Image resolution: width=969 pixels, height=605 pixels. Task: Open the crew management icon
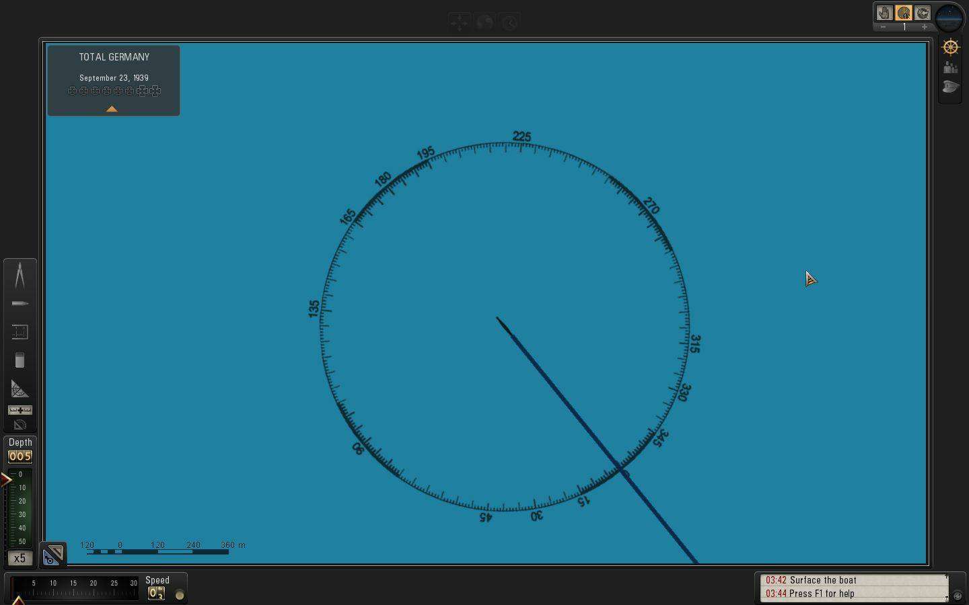[x=950, y=67]
